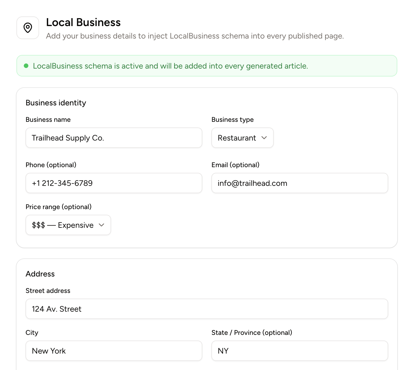This screenshot has height=370, width=416.
Task: Focus the Business name field
Action: click(x=114, y=138)
